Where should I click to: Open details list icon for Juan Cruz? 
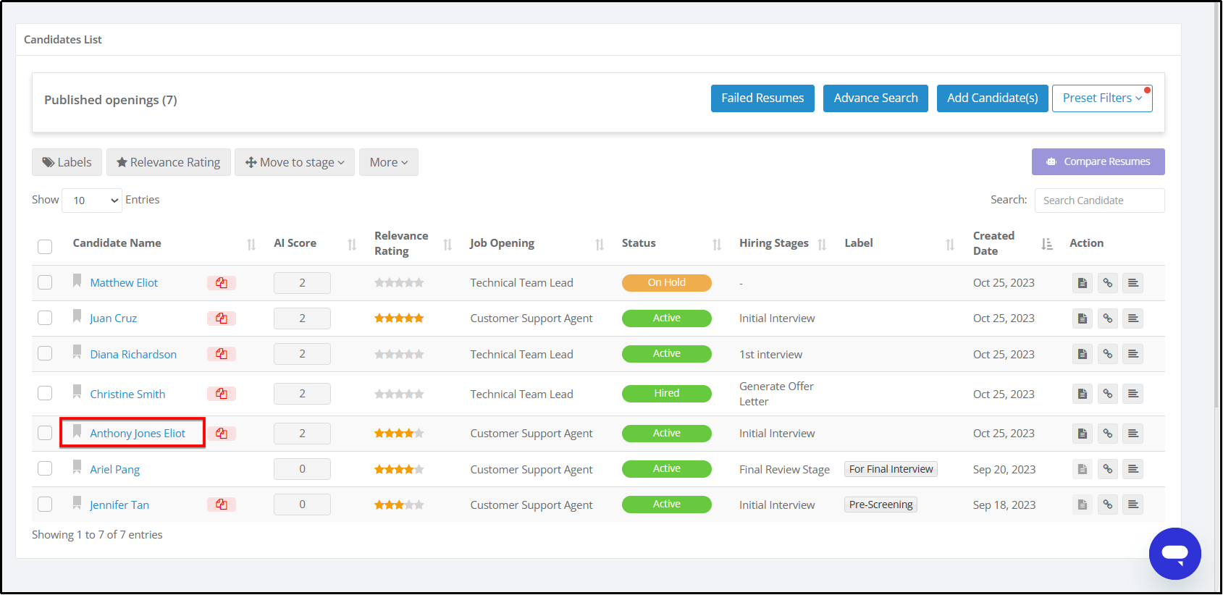pyautogui.click(x=1133, y=318)
